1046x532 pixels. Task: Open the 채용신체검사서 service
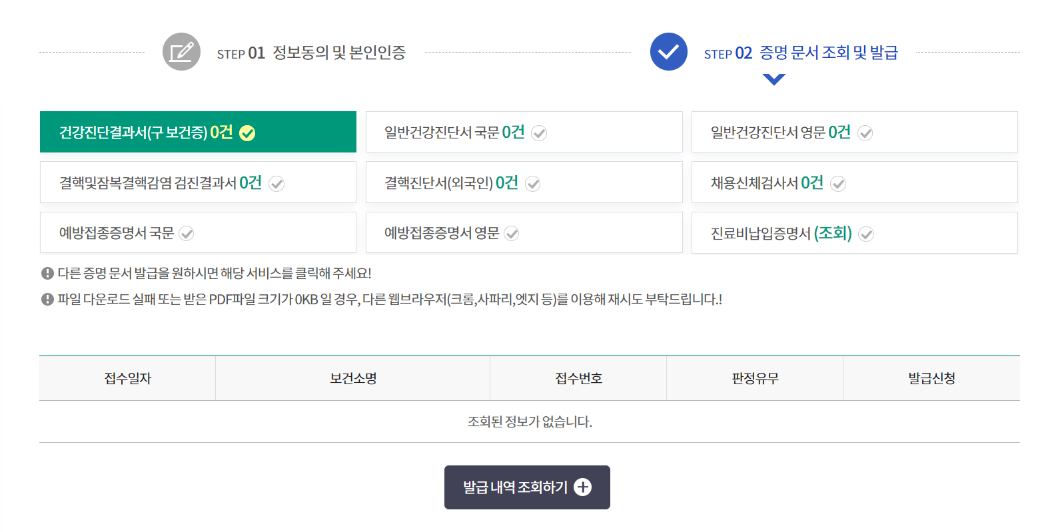point(853,182)
